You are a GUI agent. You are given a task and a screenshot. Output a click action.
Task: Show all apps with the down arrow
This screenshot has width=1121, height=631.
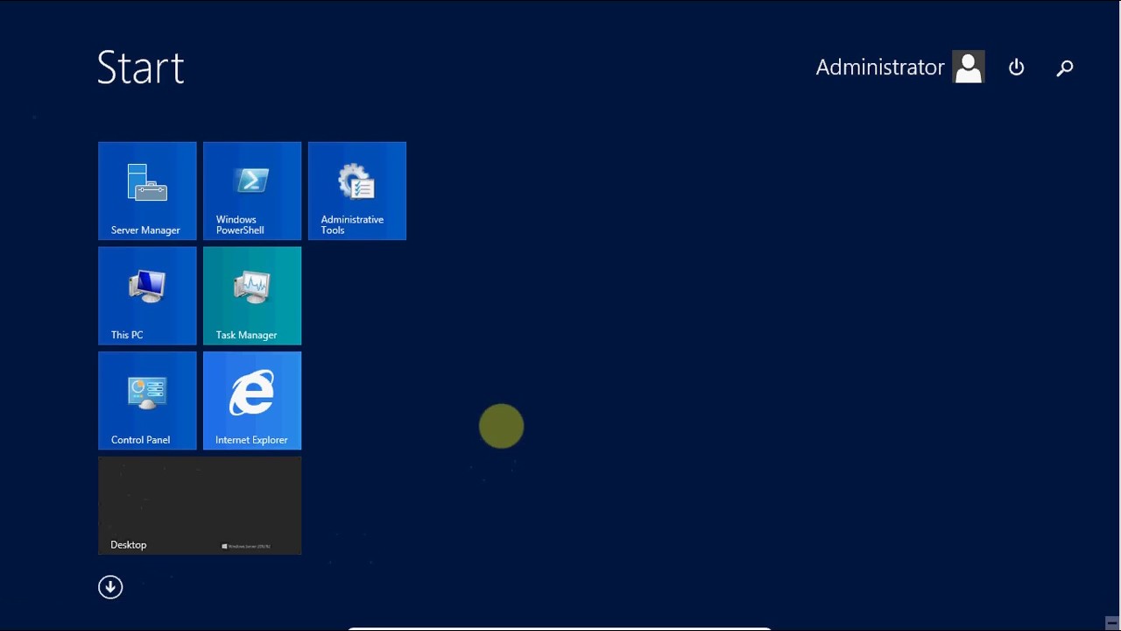click(x=110, y=587)
